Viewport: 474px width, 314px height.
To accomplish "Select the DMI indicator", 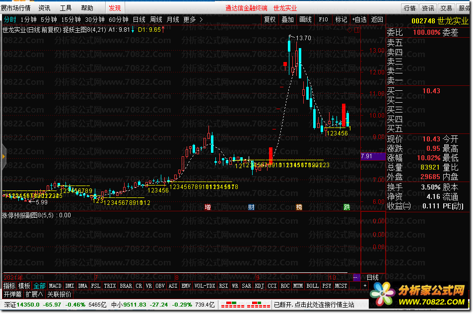I will [69, 286].
